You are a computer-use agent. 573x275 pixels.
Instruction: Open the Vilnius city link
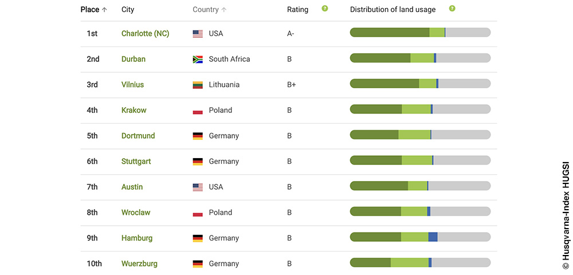[133, 85]
